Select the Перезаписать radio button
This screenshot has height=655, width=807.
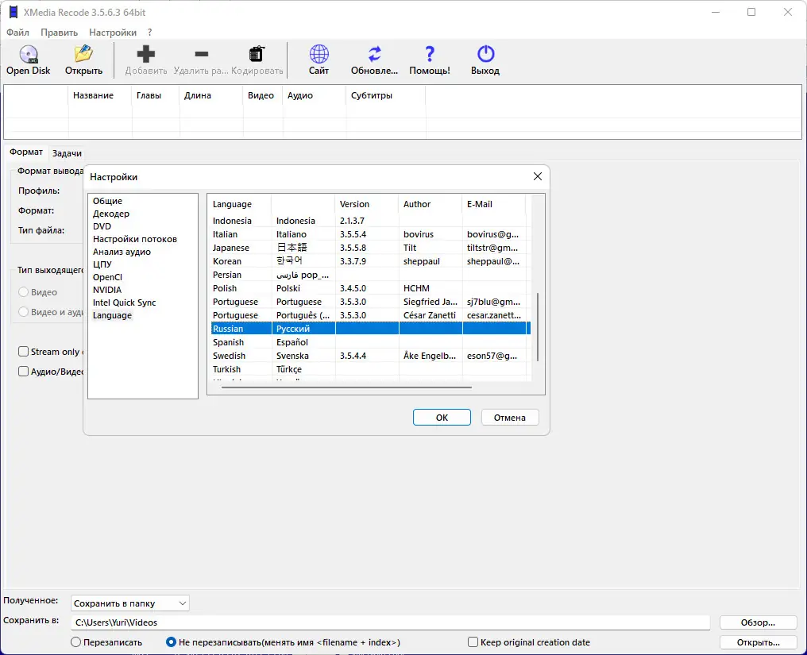point(75,642)
